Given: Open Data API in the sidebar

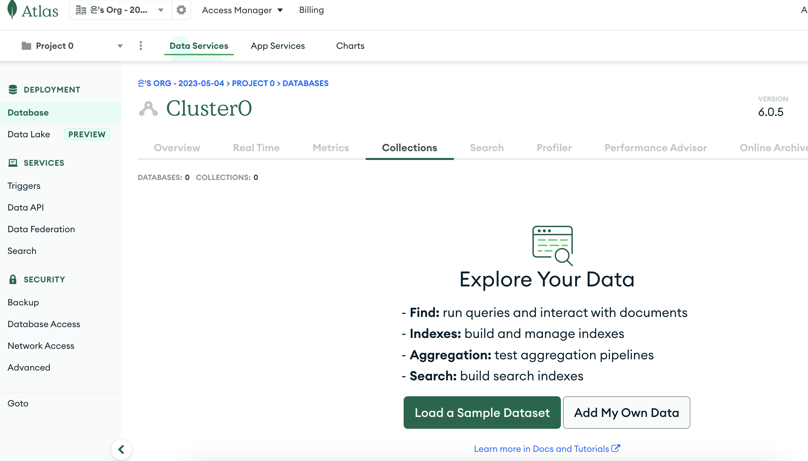Looking at the screenshot, I should (x=26, y=207).
